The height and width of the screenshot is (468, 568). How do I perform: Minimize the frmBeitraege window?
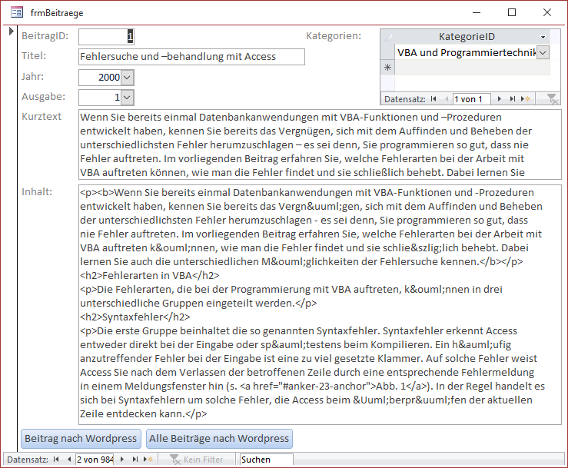(x=477, y=12)
